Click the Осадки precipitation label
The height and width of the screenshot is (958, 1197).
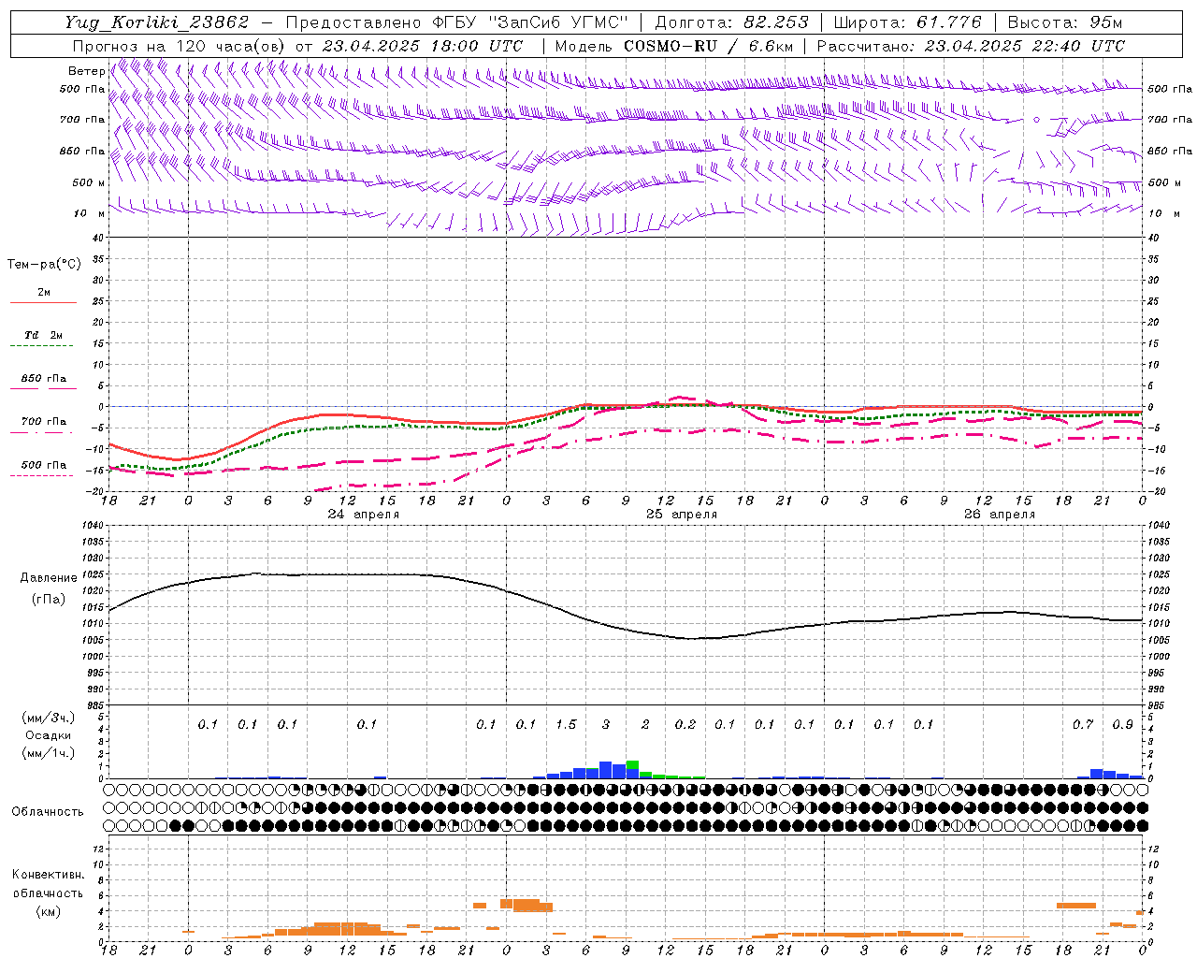[x=48, y=735]
